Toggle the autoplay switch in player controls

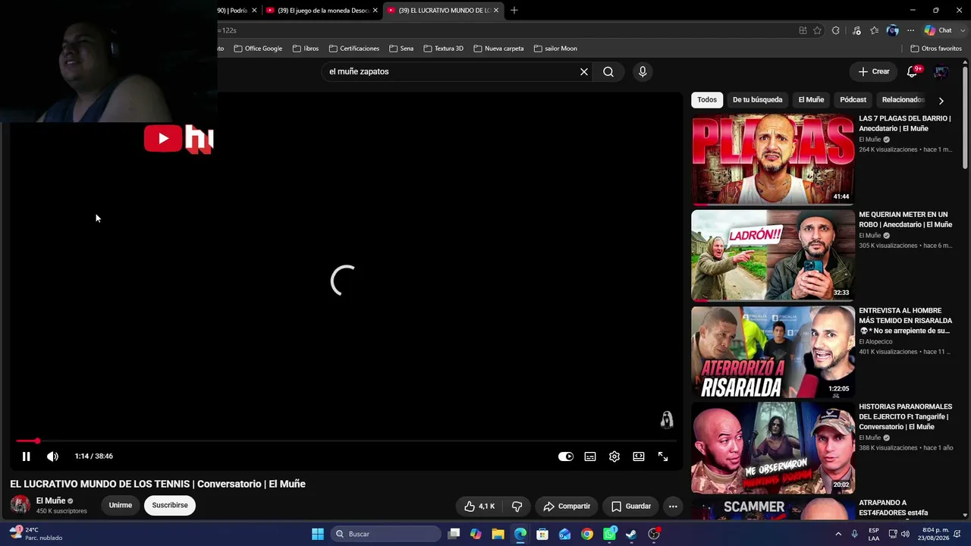coord(566,457)
